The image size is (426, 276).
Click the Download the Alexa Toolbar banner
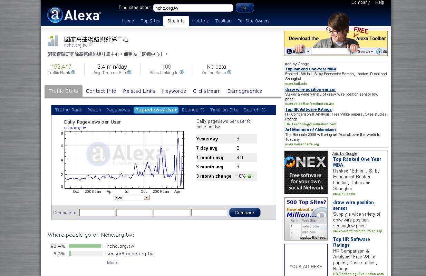336,43
